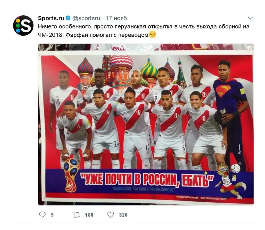Open the Sports.ru profile avatar
The width and height of the screenshot is (265, 230).
coord(23,25)
